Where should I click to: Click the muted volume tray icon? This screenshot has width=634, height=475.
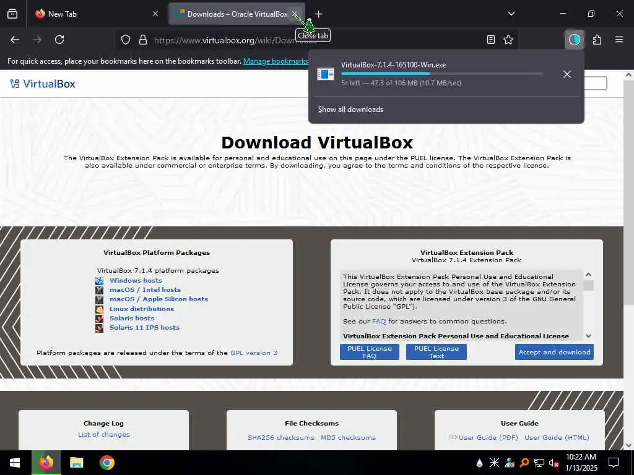coord(554,463)
